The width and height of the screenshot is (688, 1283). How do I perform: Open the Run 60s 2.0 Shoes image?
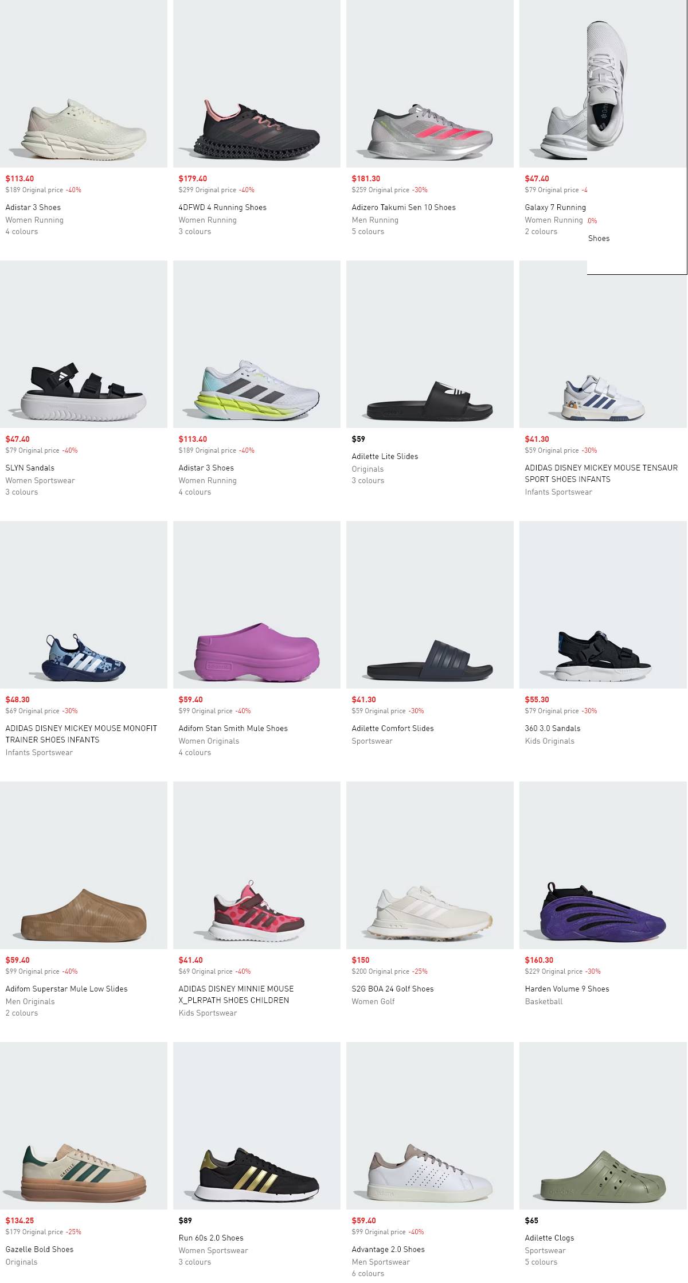[x=257, y=1126]
